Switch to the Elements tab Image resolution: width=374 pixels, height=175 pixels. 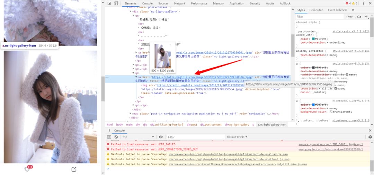click(x=131, y=3)
